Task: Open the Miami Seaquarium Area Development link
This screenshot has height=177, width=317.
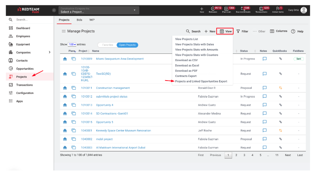Action: pyautogui.click(x=120, y=59)
